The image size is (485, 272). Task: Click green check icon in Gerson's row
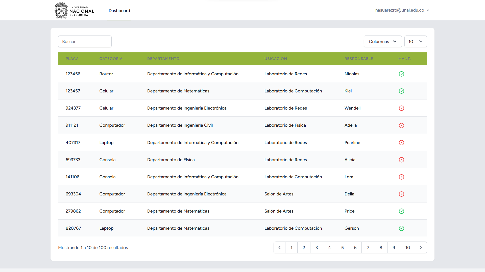(x=401, y=228)
